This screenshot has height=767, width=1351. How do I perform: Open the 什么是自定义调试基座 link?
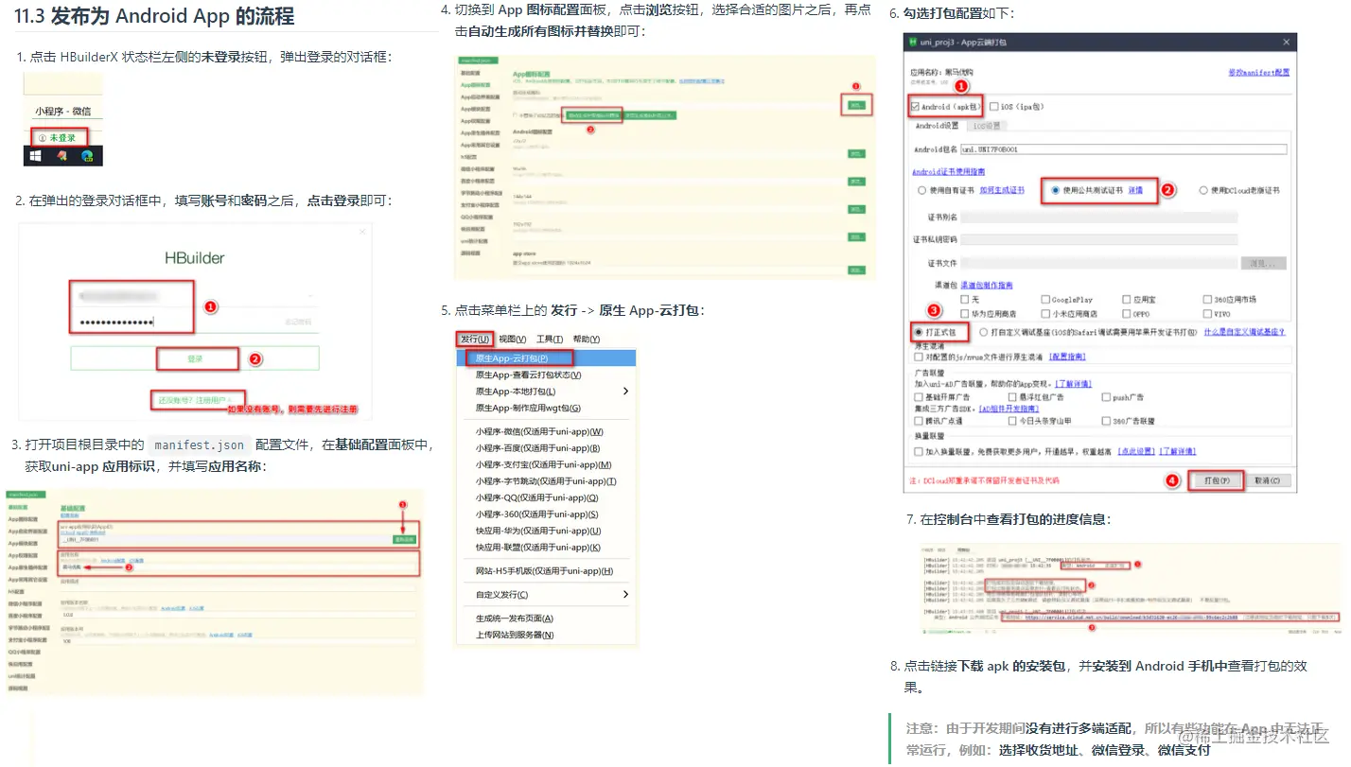point(1247,333)
